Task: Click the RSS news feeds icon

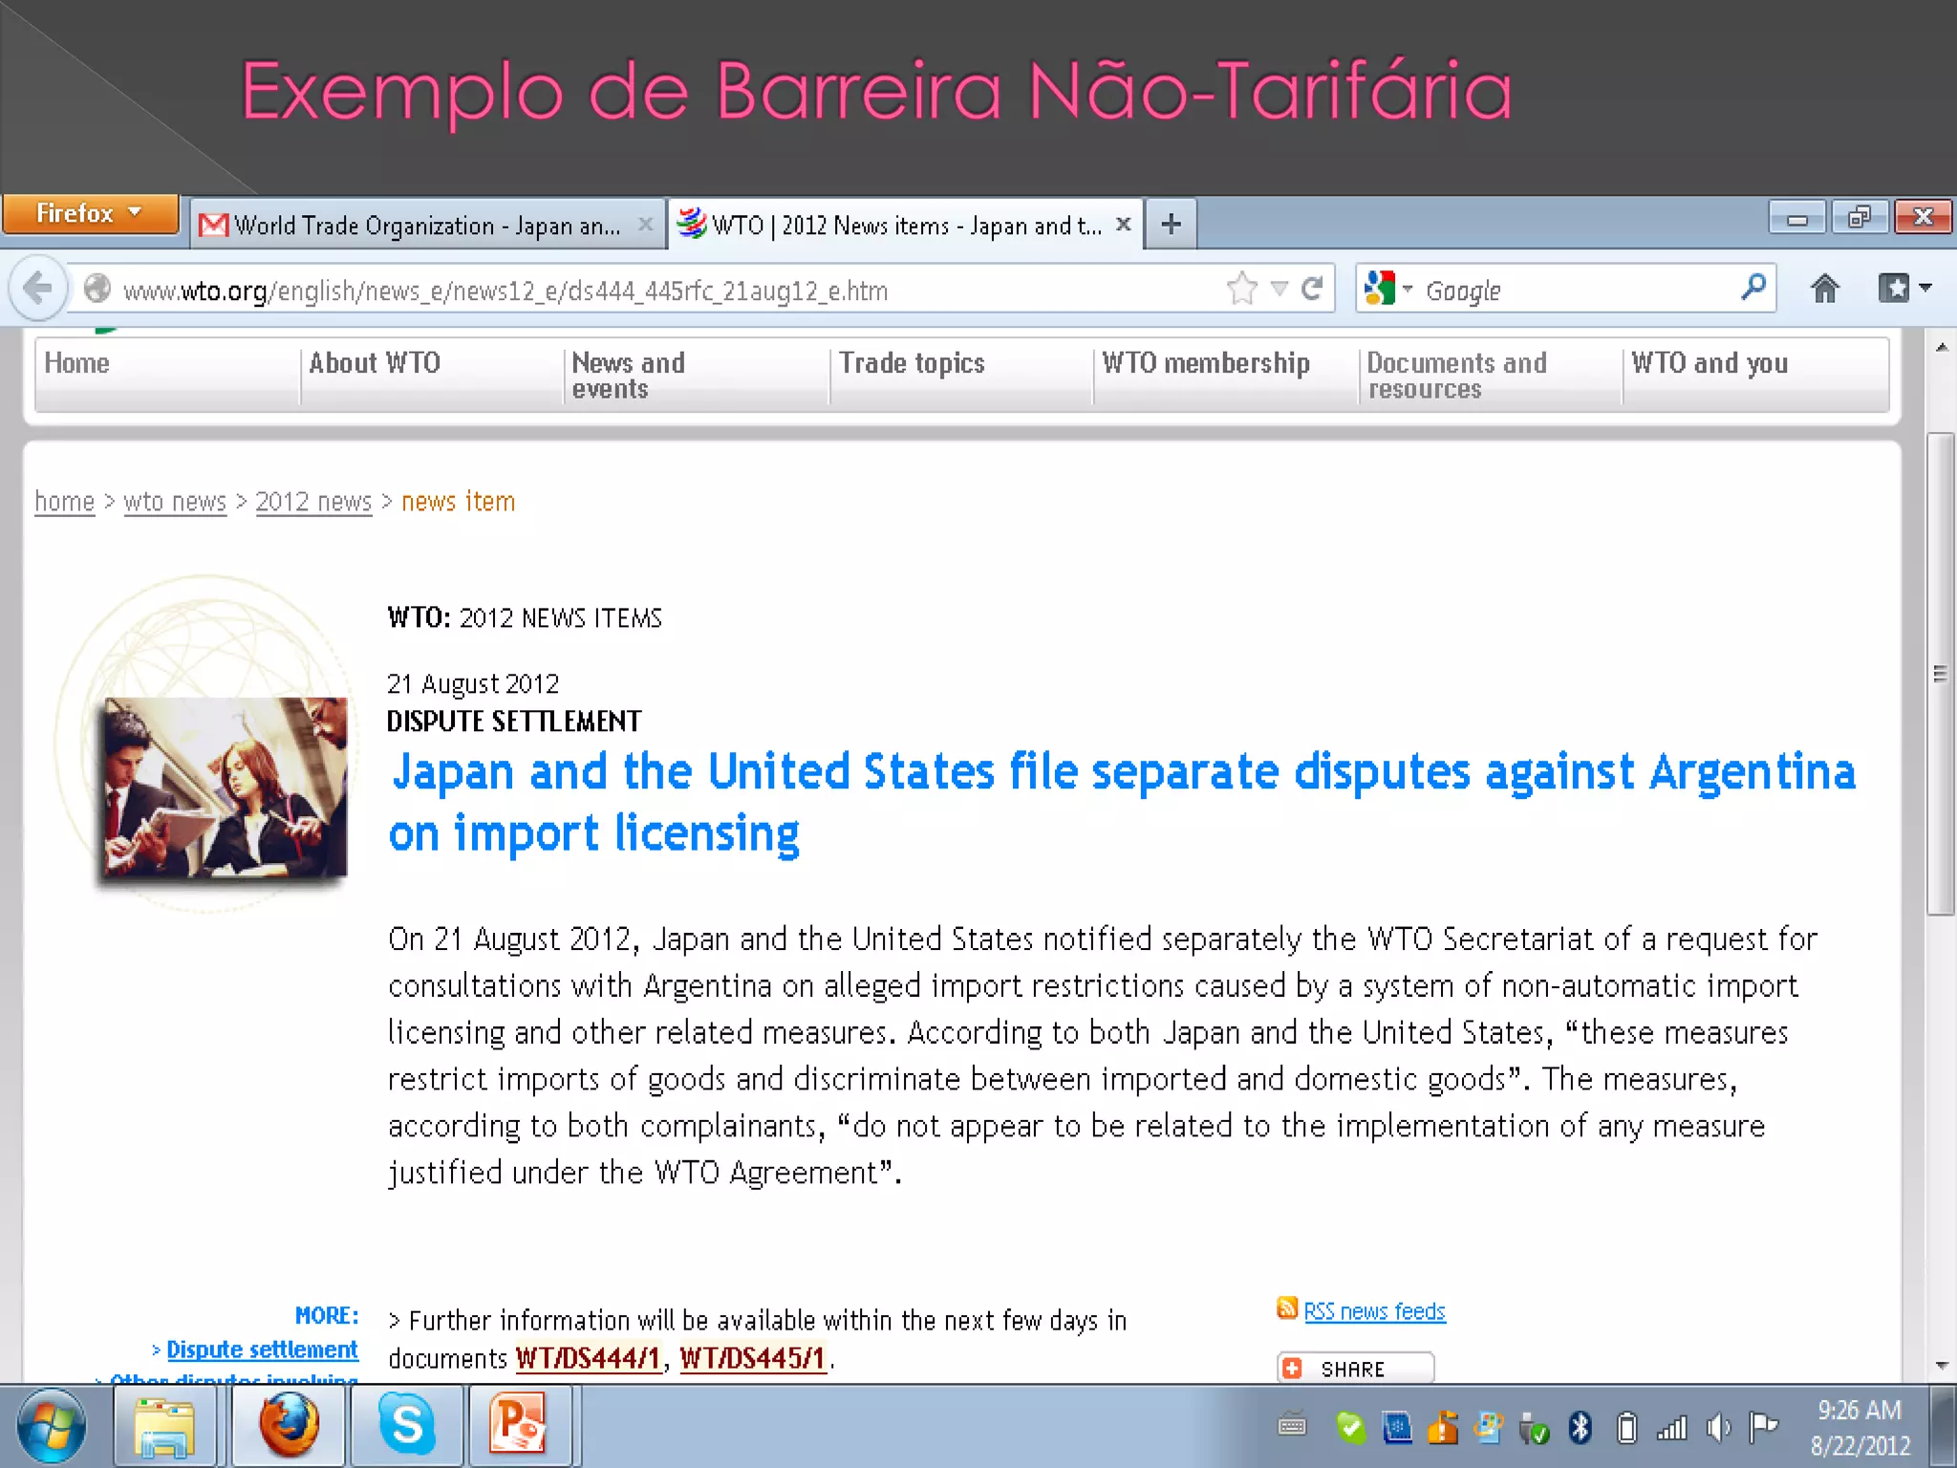Action: (1286, 1309)
